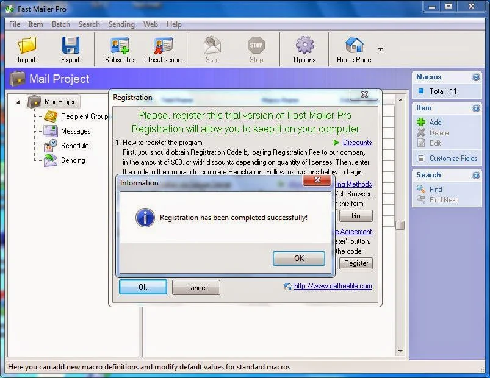Select the Recipient Group address book icon

point(51,116)
